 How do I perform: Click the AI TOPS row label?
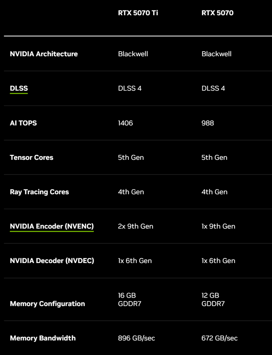tap(23, 123)
